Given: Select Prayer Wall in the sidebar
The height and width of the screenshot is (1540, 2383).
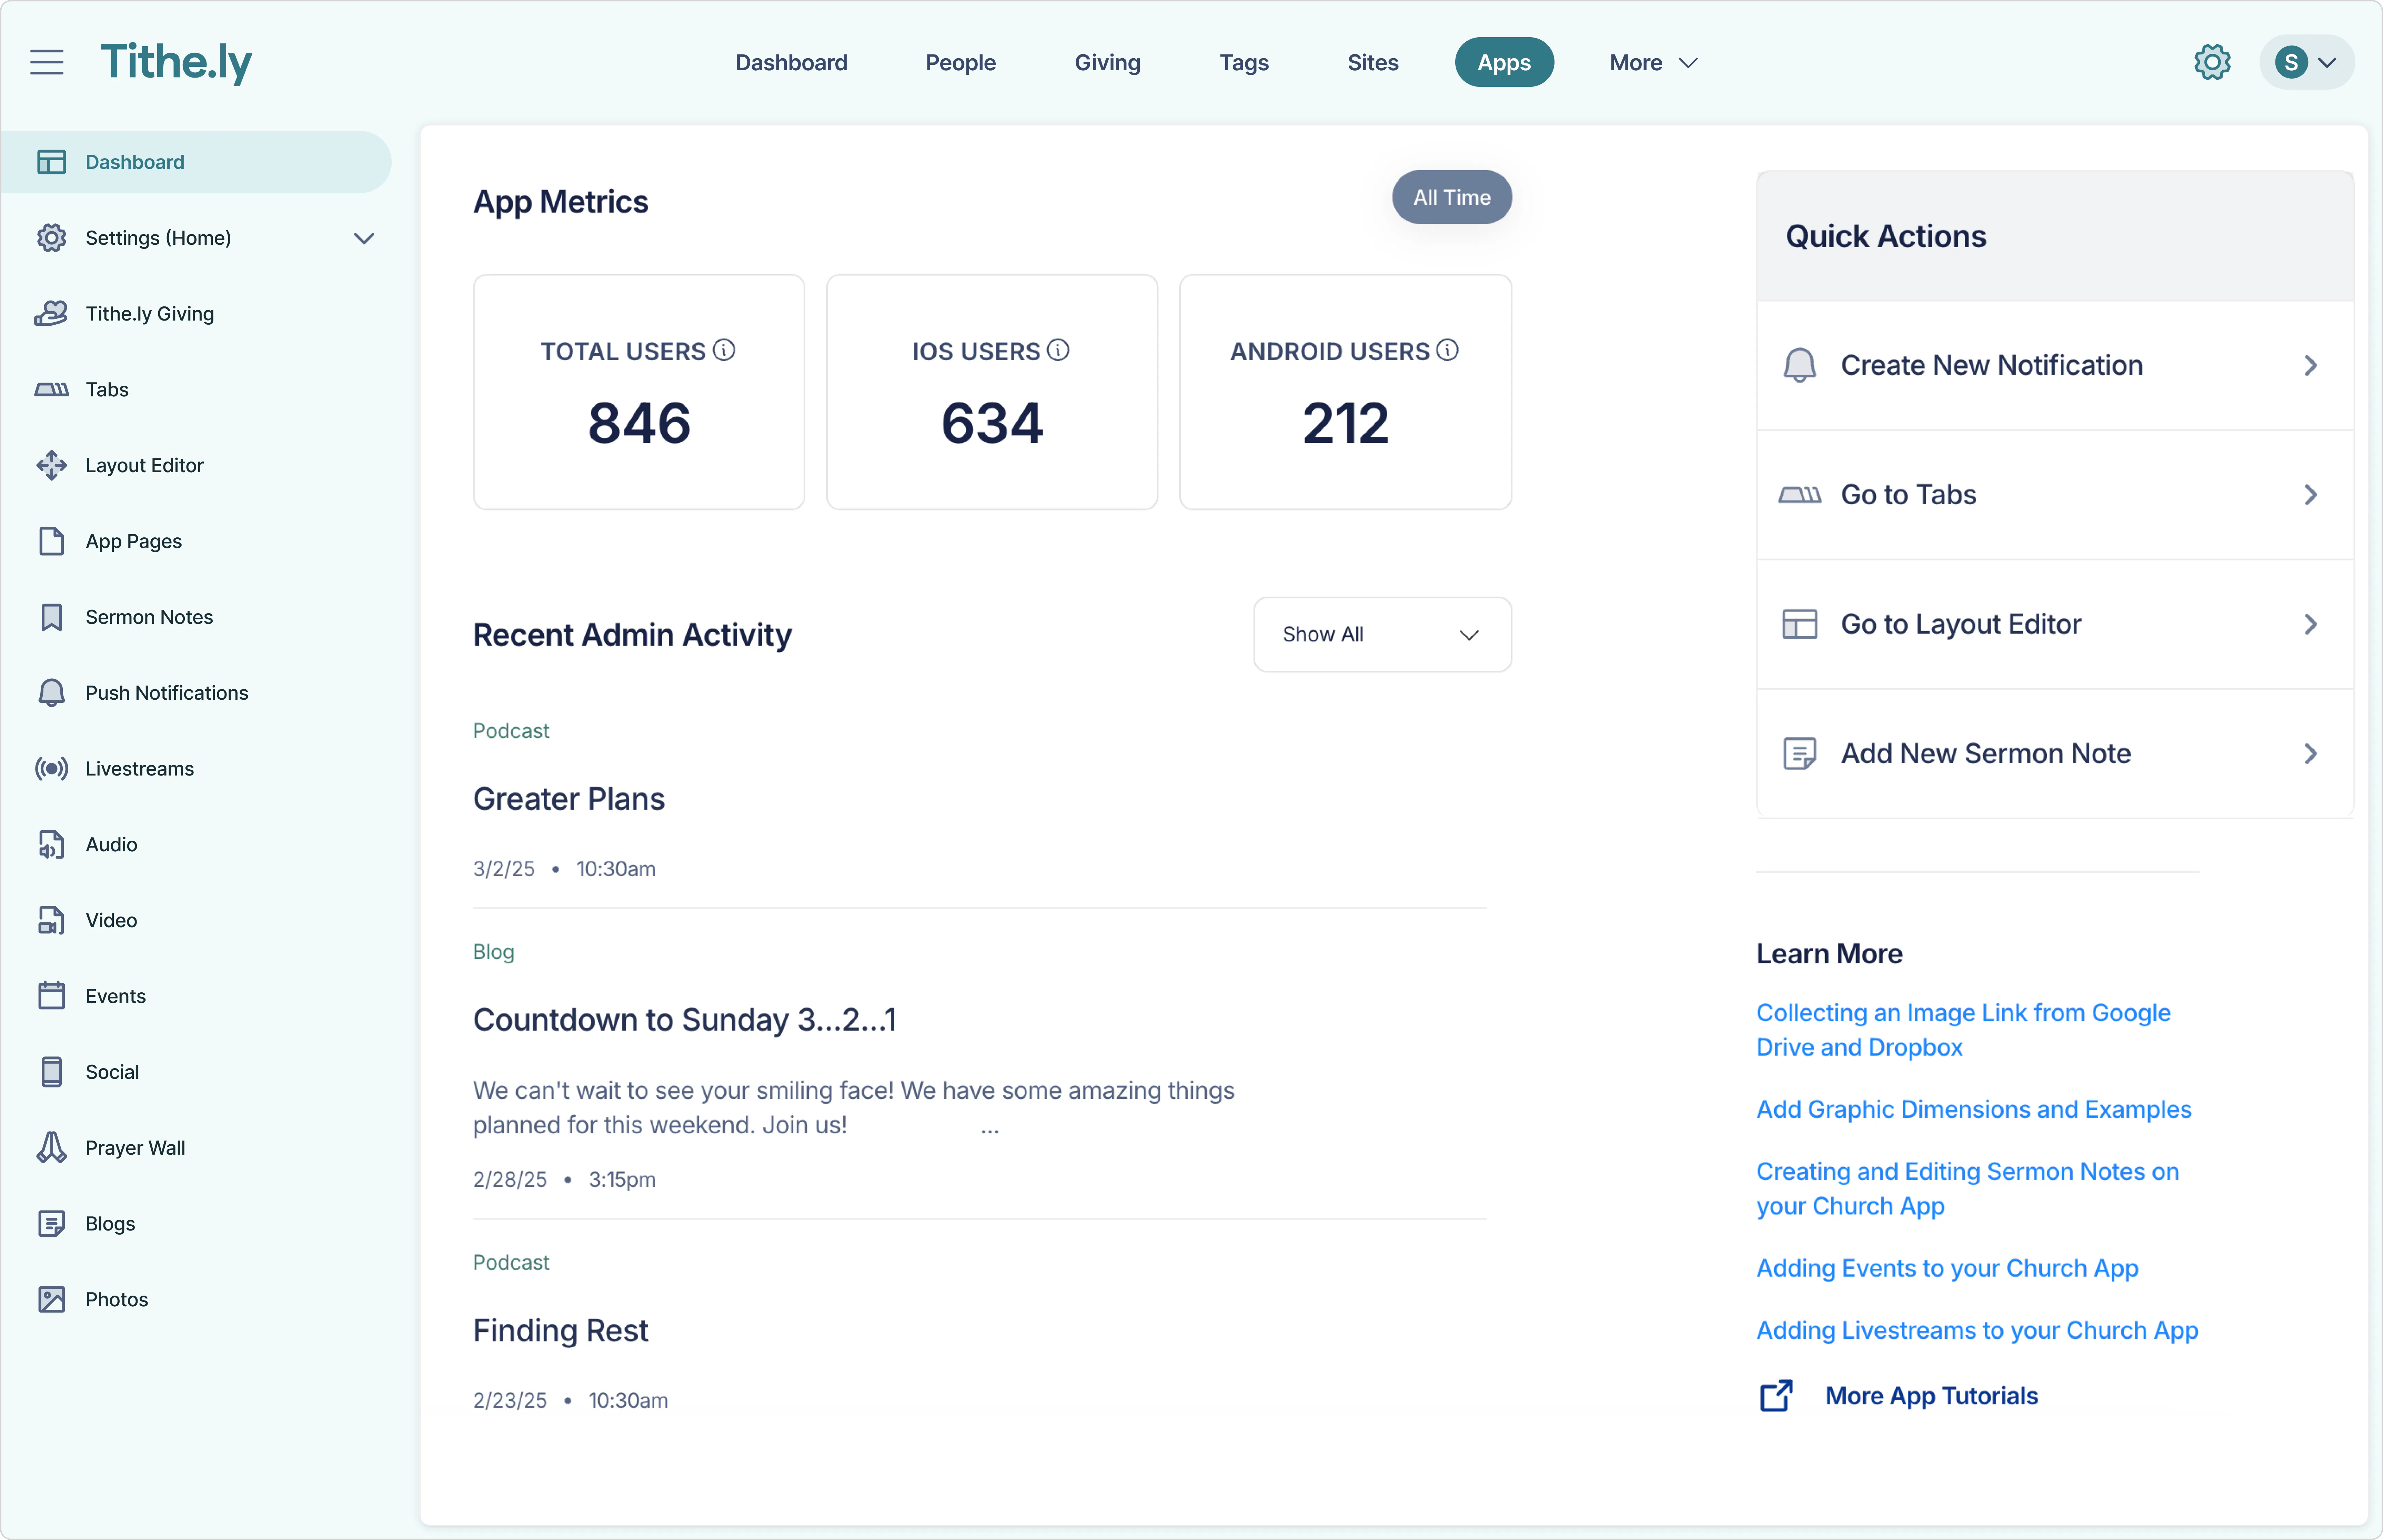Looking at the screenshot, I should [135, 1148].
